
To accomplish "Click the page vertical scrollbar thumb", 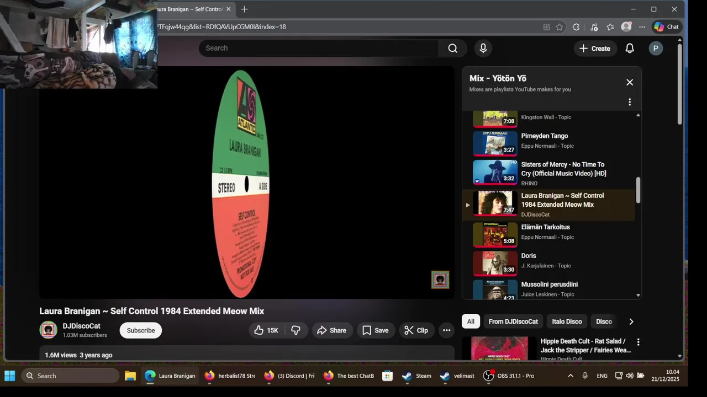I will pyautogui.click(x=679, y=84).
